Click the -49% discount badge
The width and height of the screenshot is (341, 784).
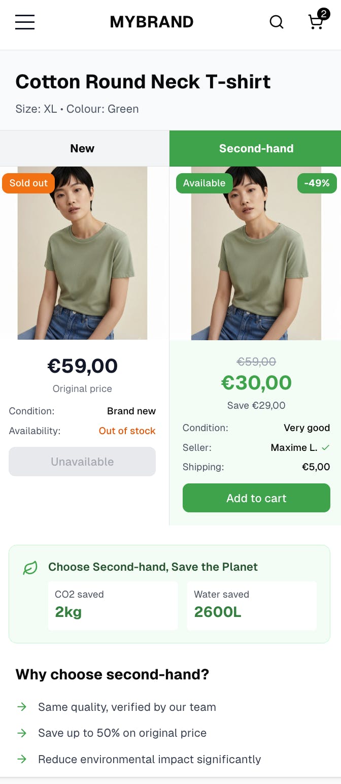(317, 183)
